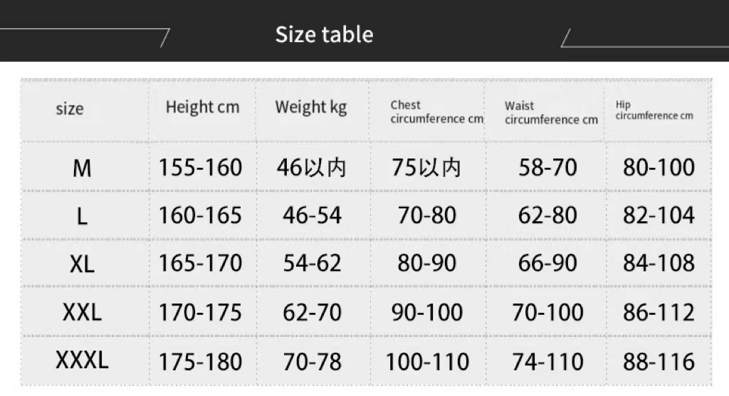Select the 70-100 waist circumference cell
The image size is (729, 396).
point(547,312)
